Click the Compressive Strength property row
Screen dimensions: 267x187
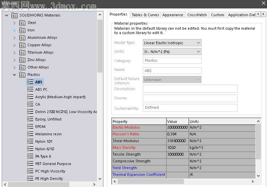click(184, 161)
